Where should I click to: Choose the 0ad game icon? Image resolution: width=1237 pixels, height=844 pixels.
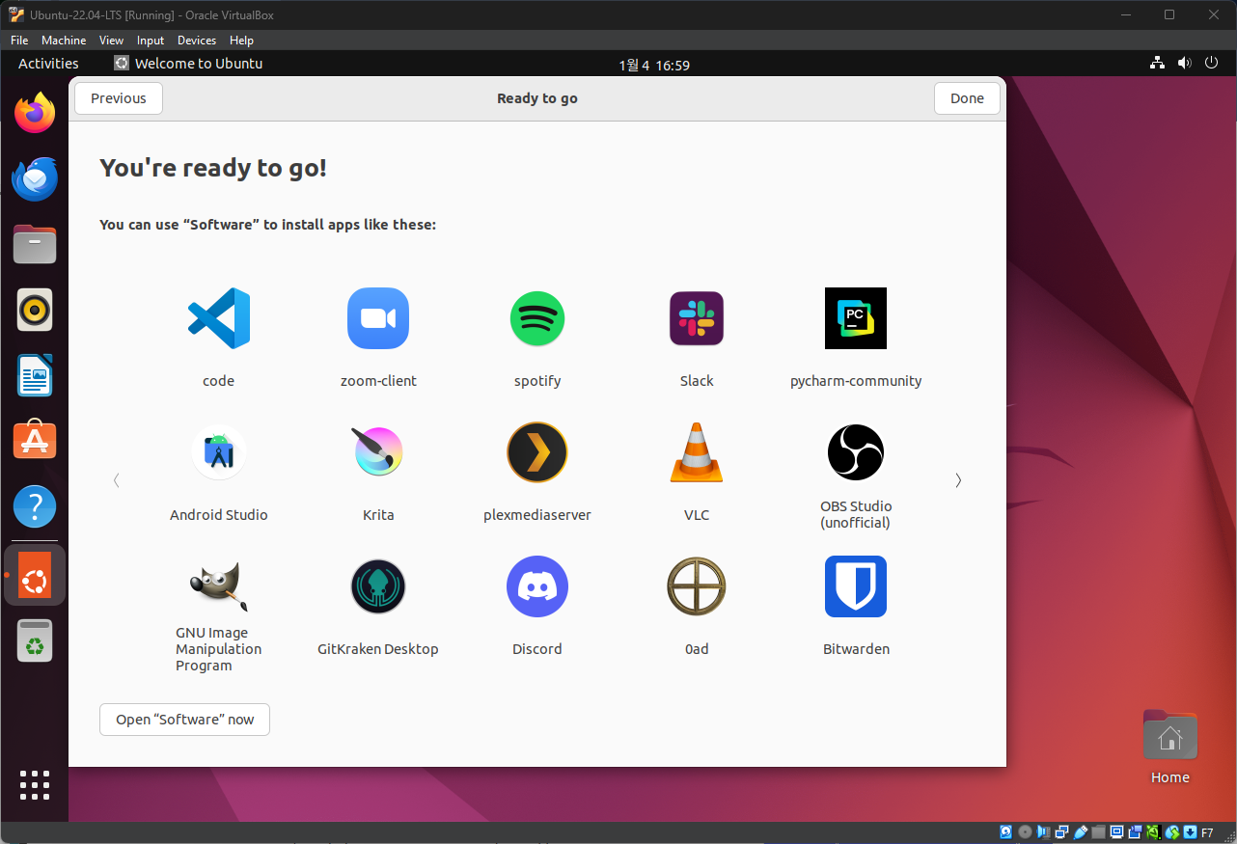(697, 586)
